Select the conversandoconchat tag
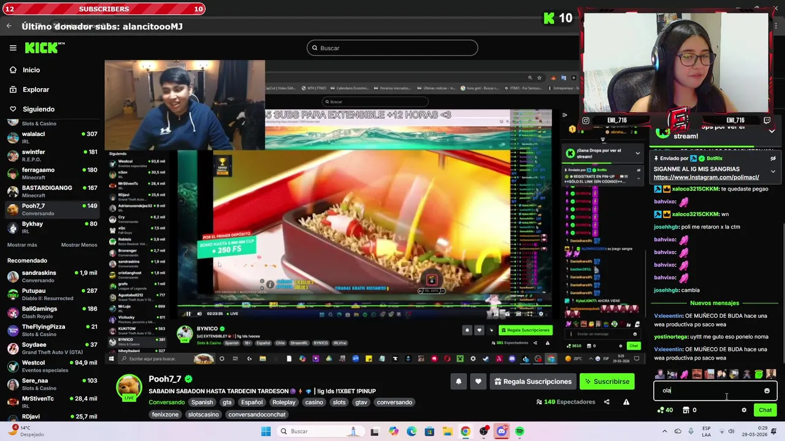Viewport: 785px width, 441px height. (257, 415)
